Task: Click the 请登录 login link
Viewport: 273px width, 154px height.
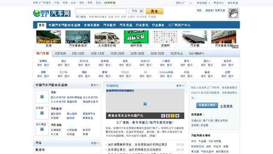Action: pos(209,10)
